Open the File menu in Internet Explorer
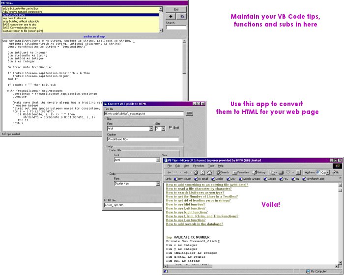The height and width of the screenshot is (275, 344). 170,166
